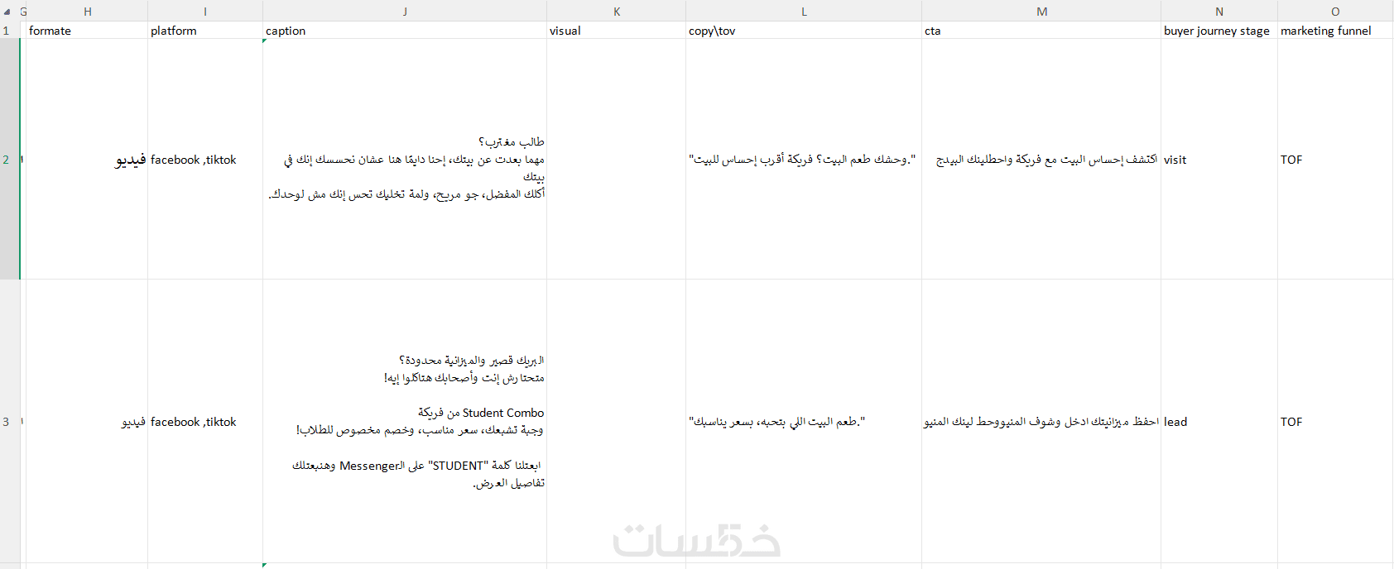Click the select-all triangle corner
The image size is (1394, 569).
(7, 12)
